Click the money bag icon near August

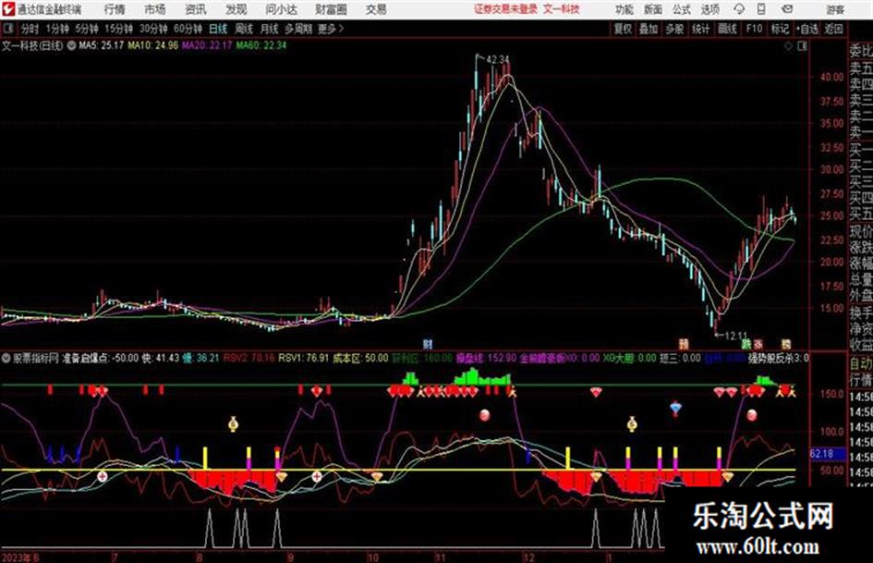coord(234,424)
